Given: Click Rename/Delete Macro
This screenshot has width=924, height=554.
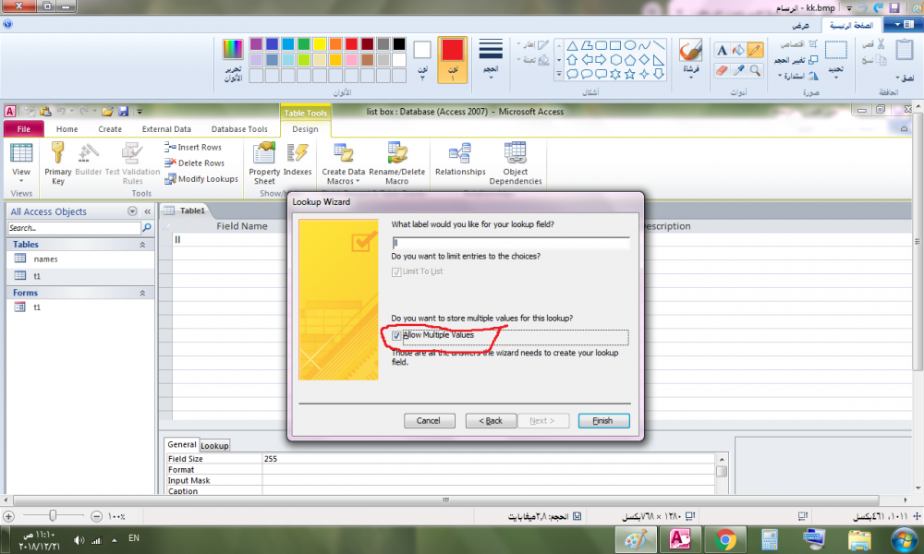Looking at the screenshot, I should [396, 163].
